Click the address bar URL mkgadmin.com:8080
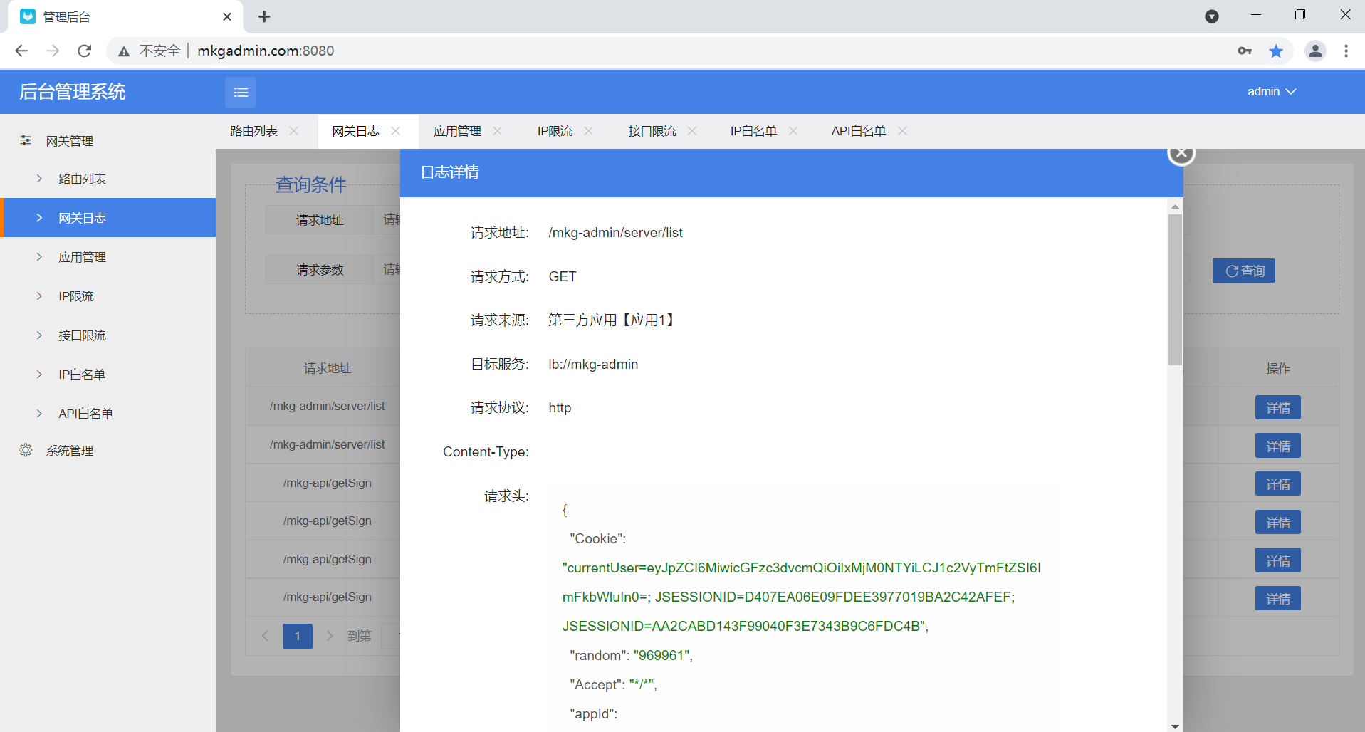1365x732 pixels. (x=266, y=51)
